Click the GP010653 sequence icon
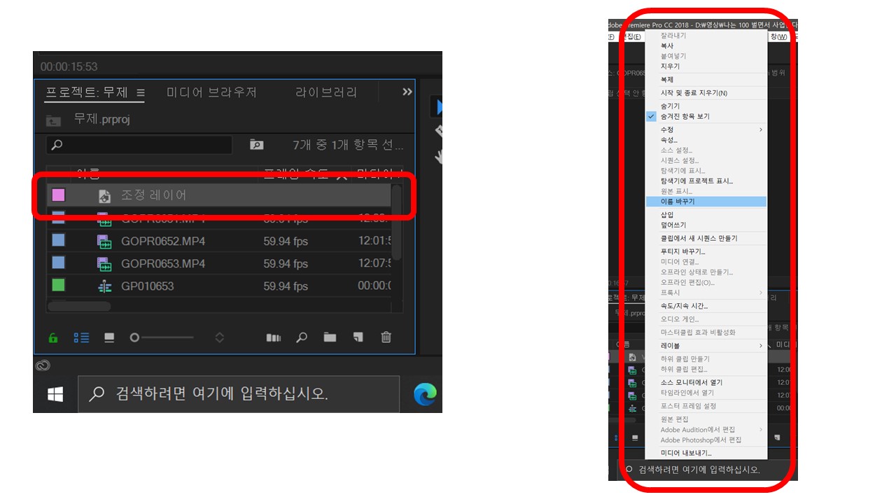896x504 pixels. (104, 286)
